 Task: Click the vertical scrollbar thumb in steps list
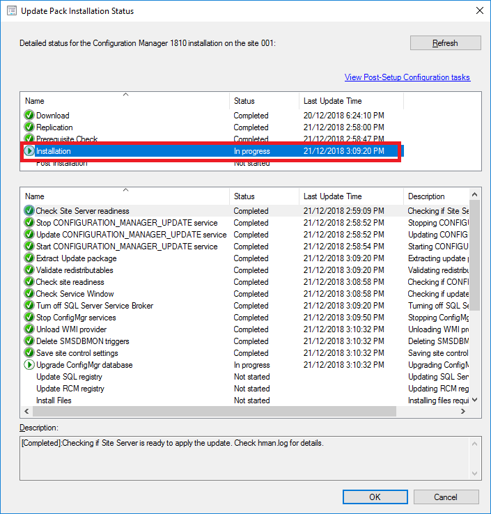(x=474, y=255)
